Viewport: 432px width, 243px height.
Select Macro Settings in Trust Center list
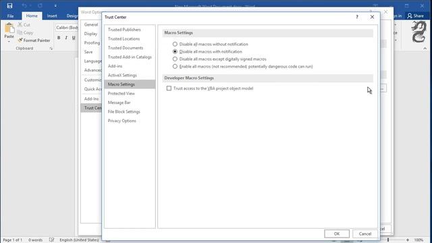pyautogui.click(x=130, y=84)
